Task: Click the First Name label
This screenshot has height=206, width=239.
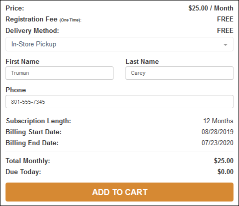Action: 22,61
